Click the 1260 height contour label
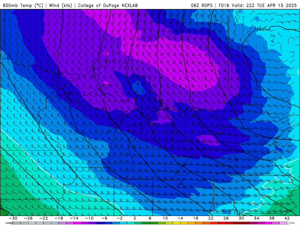 point(259,29)
